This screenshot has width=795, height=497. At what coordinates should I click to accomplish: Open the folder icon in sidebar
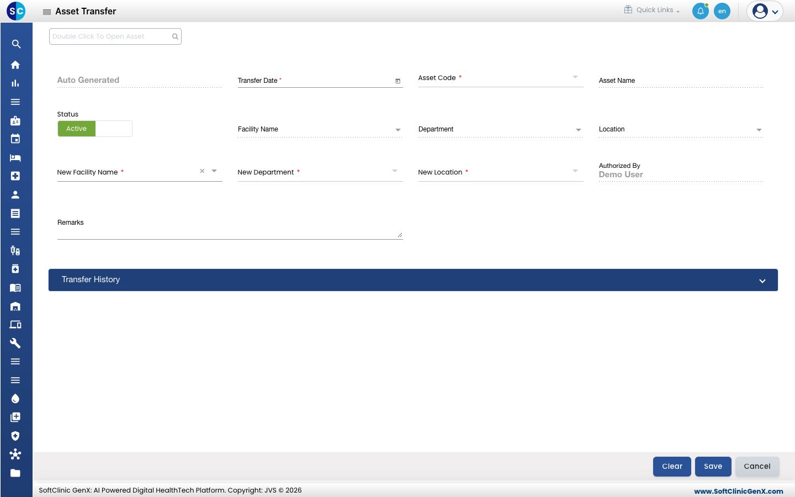(x=15, y=473)
